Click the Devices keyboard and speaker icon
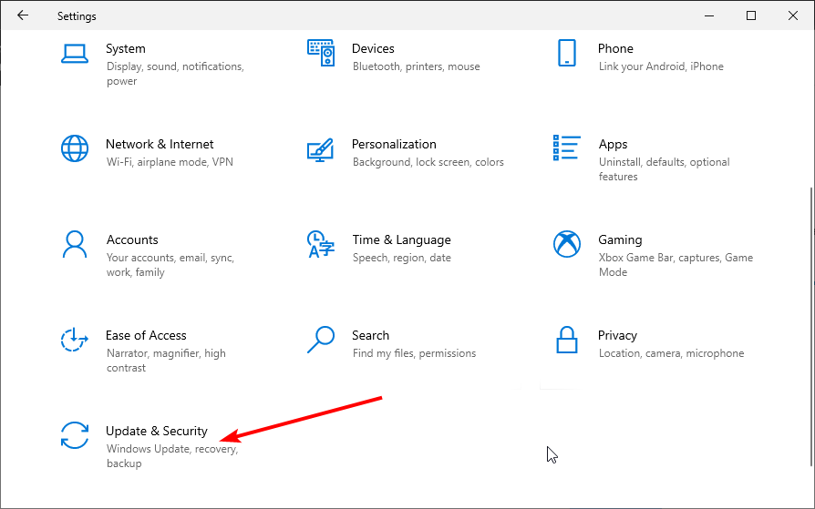The height and width of the screenshot is (509, 815). [x=321, y=53]
